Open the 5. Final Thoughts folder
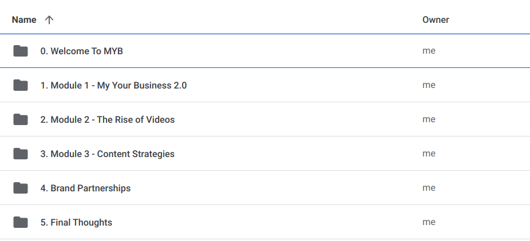 (x=76, y=223)
